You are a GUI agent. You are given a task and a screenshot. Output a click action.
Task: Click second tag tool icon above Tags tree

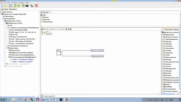click(x=45, y=12)
